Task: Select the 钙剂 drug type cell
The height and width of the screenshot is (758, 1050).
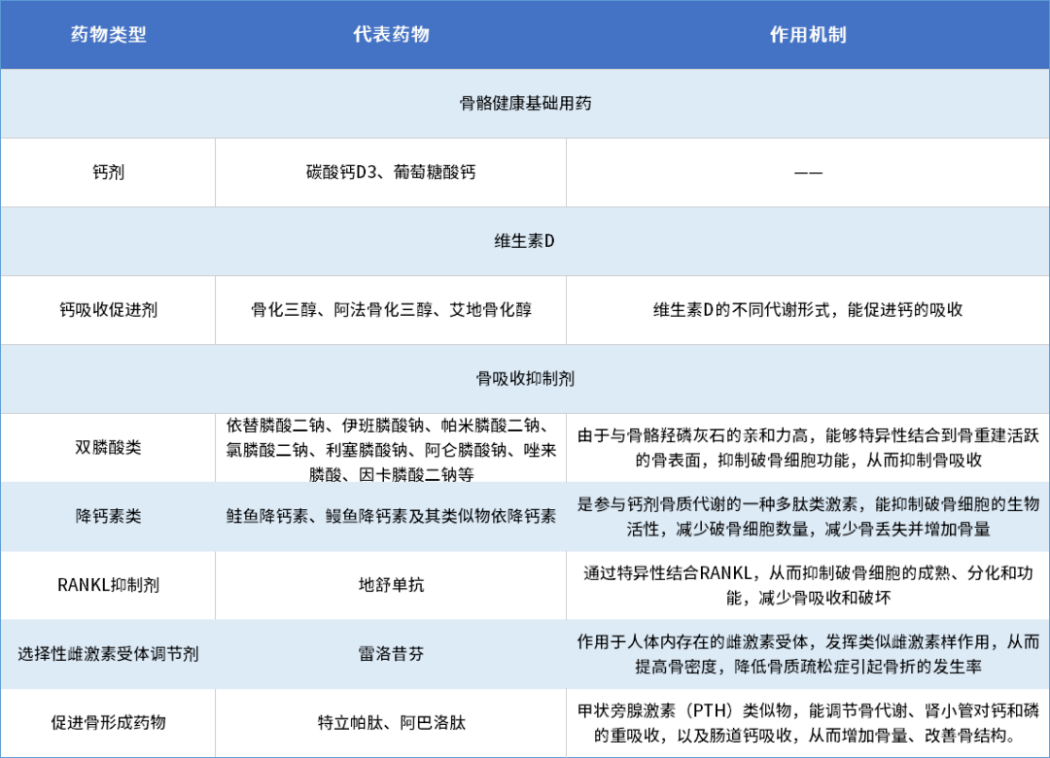Action: (x=108, y=172)
